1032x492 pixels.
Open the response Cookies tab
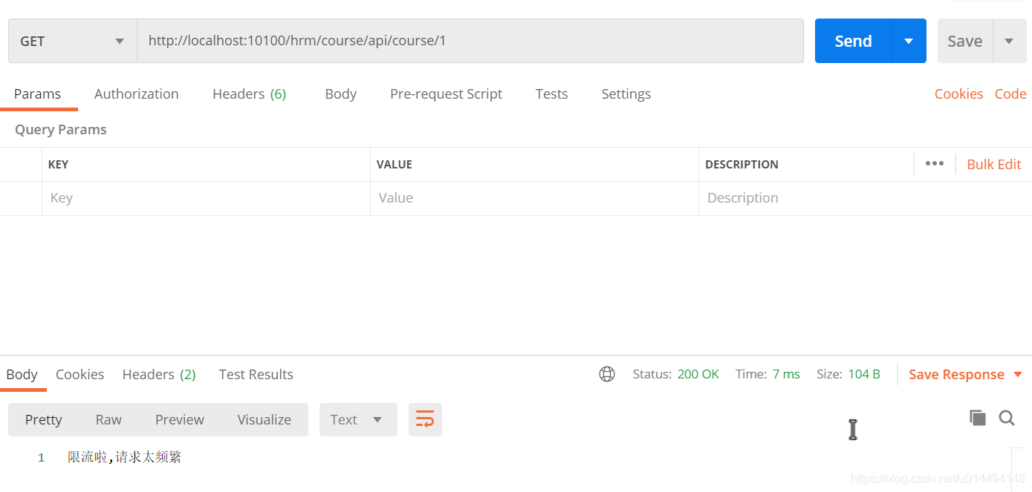pos(79,375)
